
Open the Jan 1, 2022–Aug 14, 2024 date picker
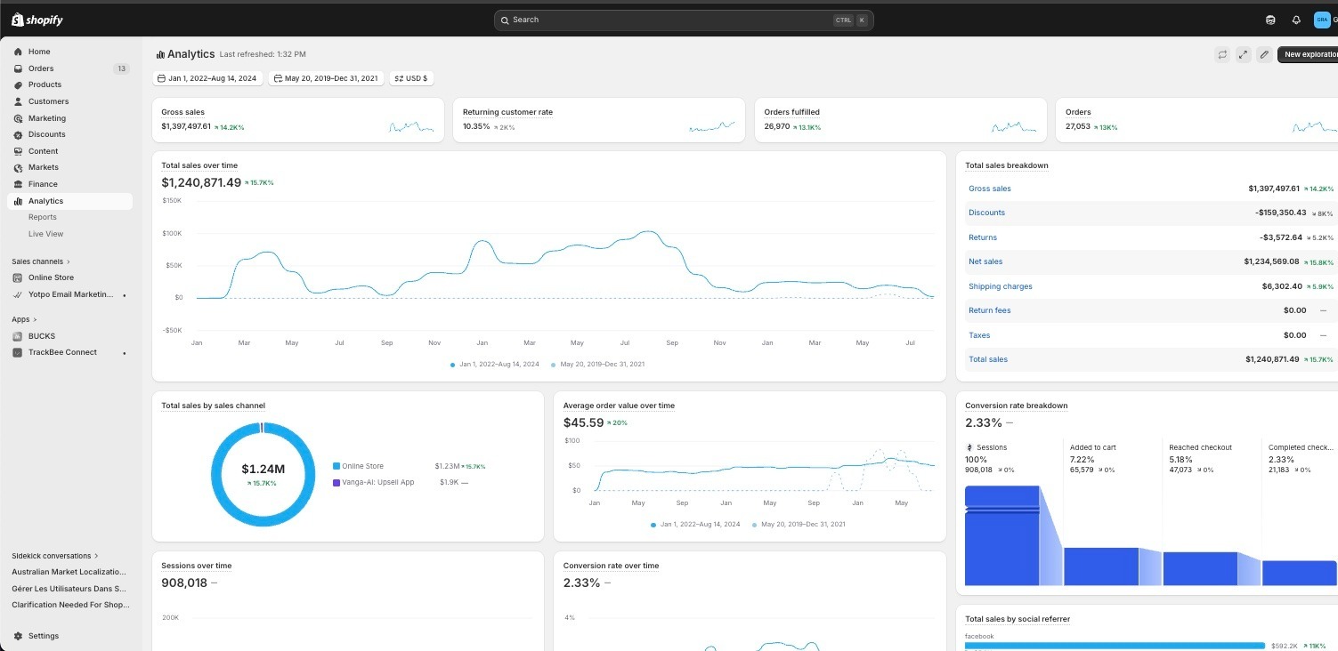207,78
